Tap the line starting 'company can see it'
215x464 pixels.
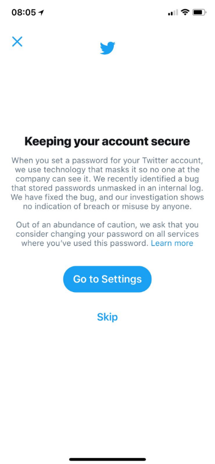coord(107,179)
